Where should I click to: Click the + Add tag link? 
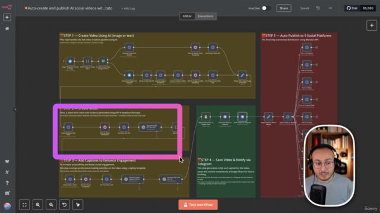coord(128,8)
